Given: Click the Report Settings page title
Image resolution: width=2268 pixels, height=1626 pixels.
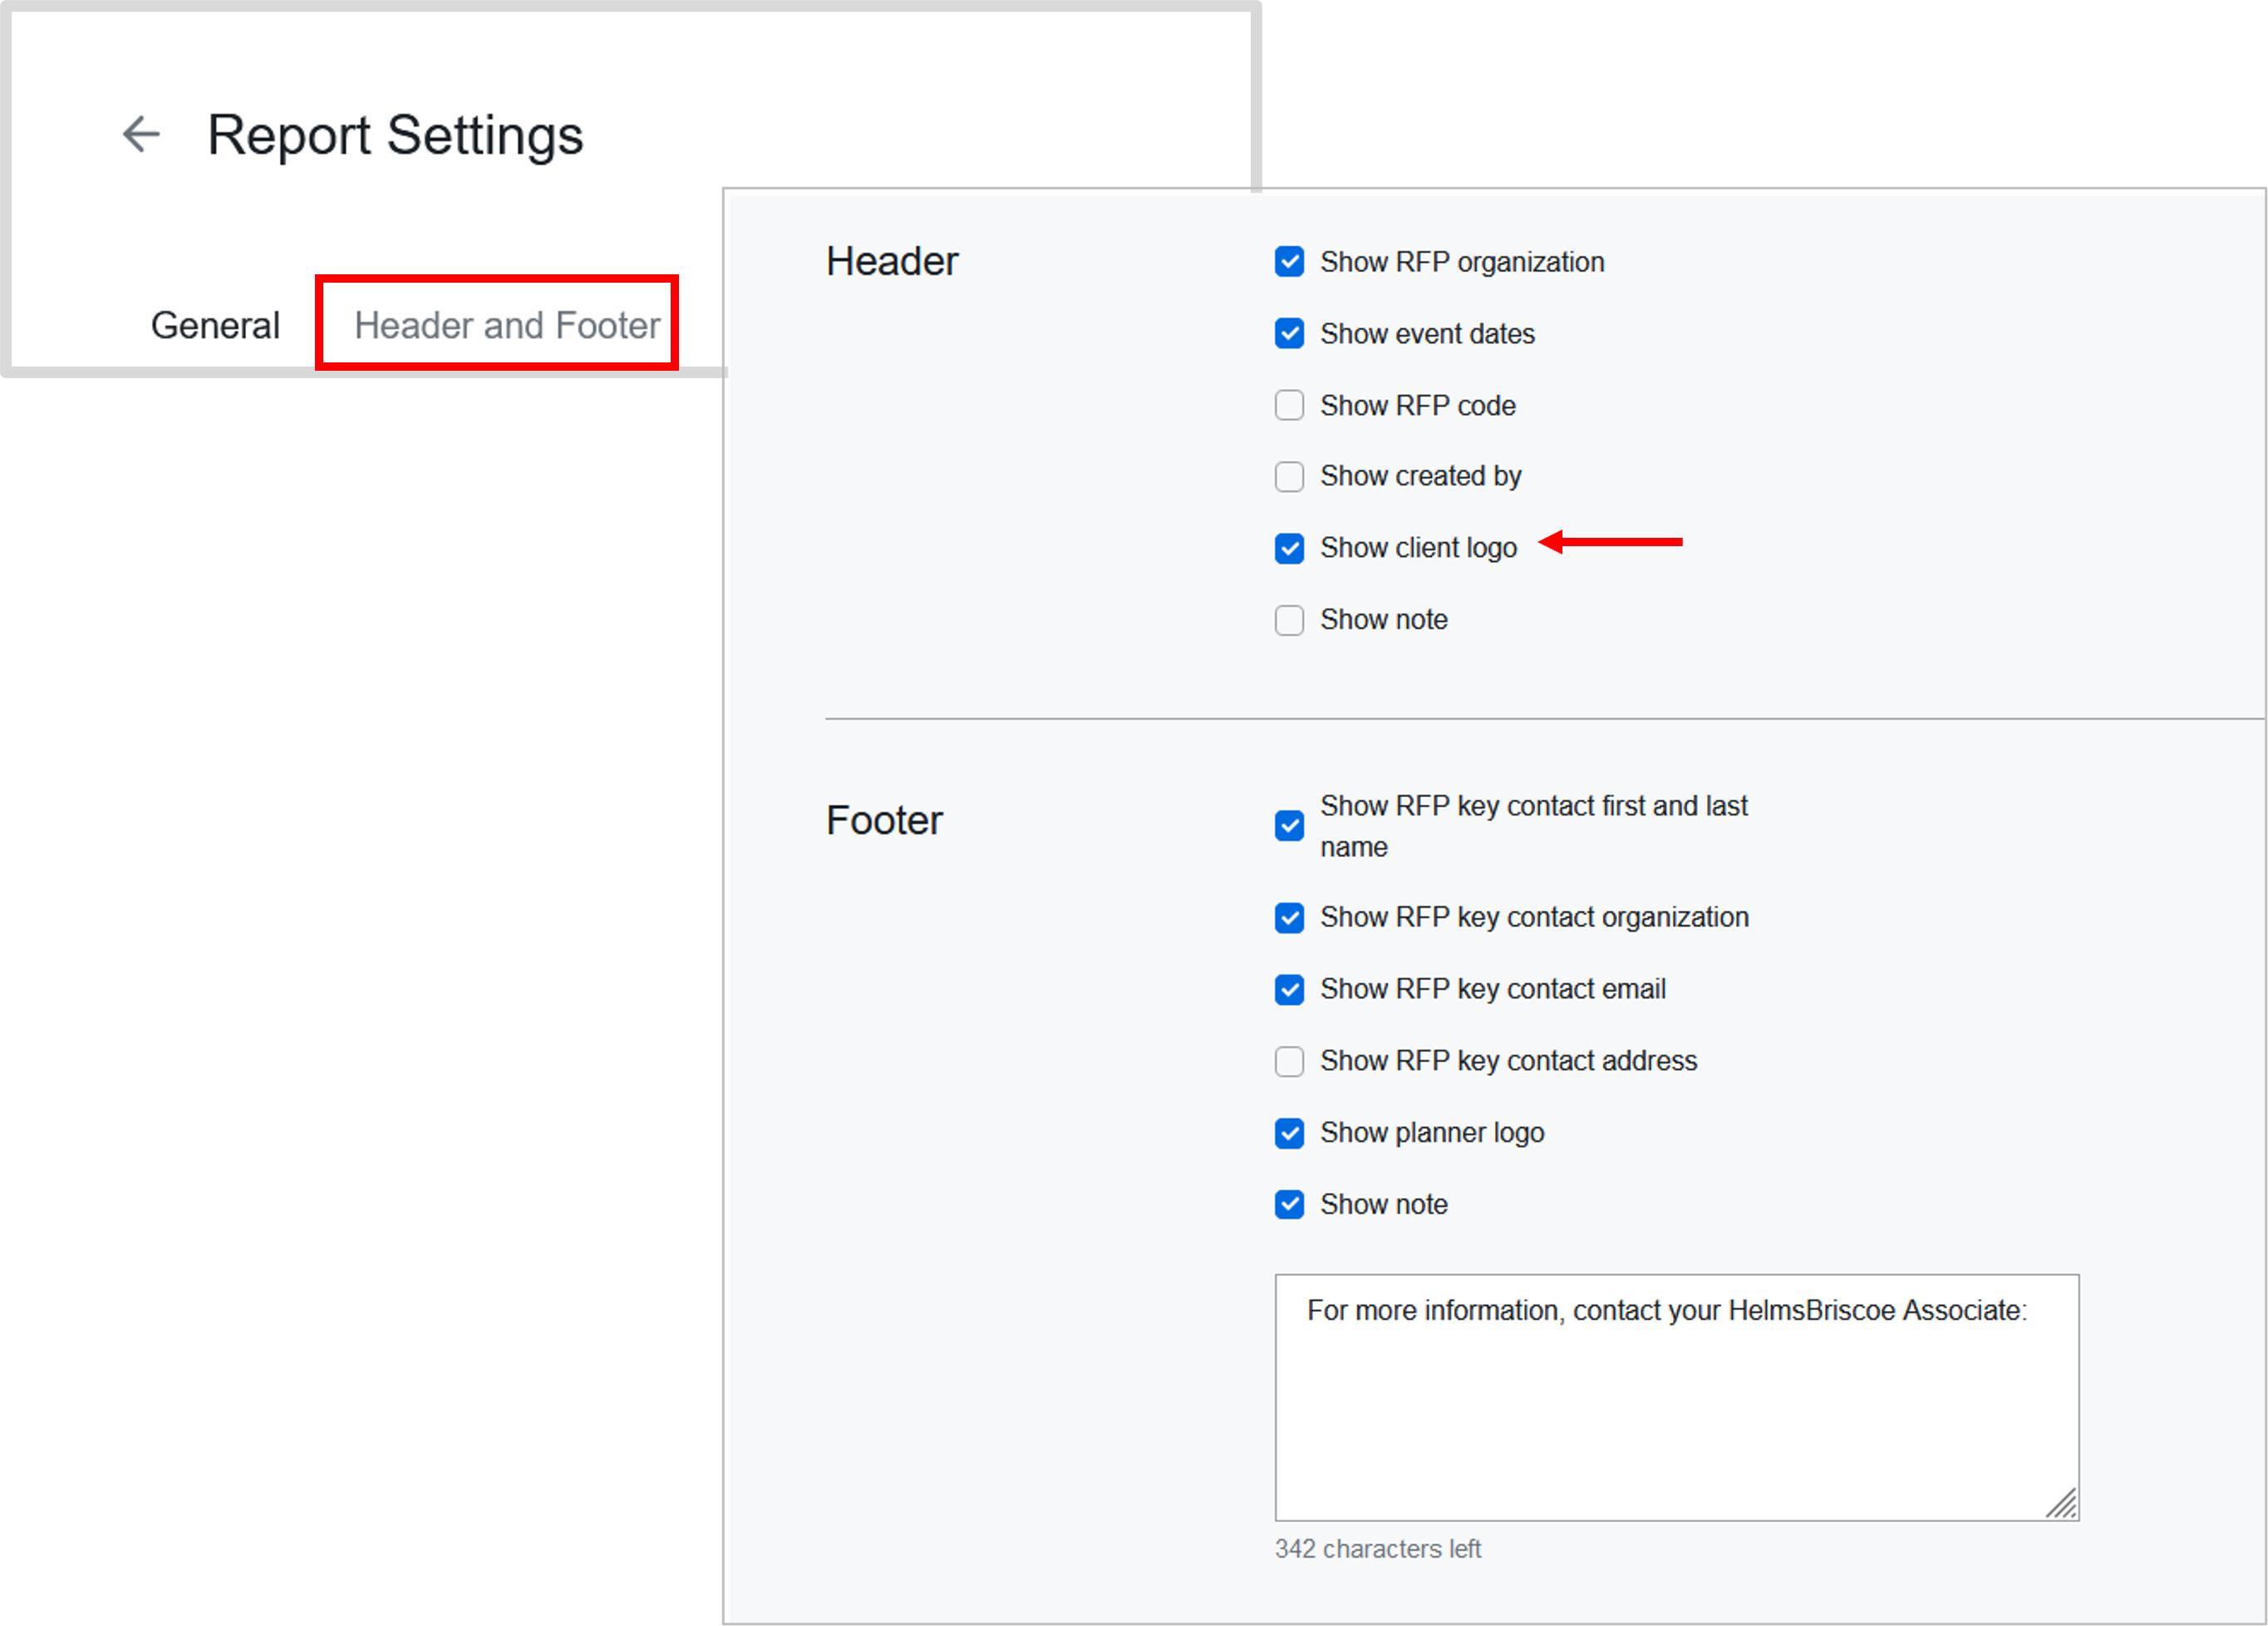Looking at the screenshot, I should (396, 135).
